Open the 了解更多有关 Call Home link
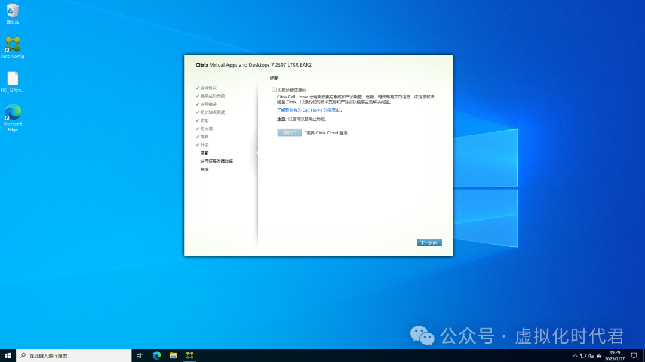 309,110
